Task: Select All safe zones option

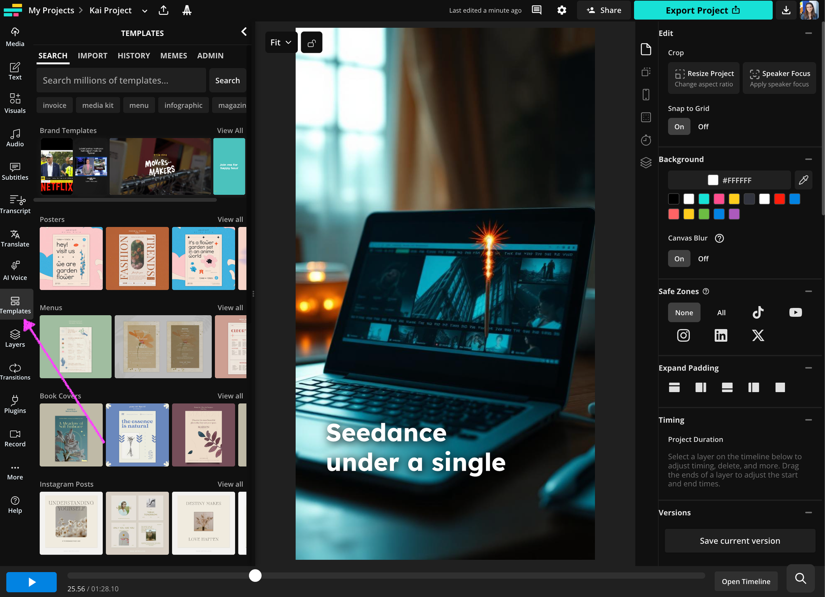Action: 721,313
